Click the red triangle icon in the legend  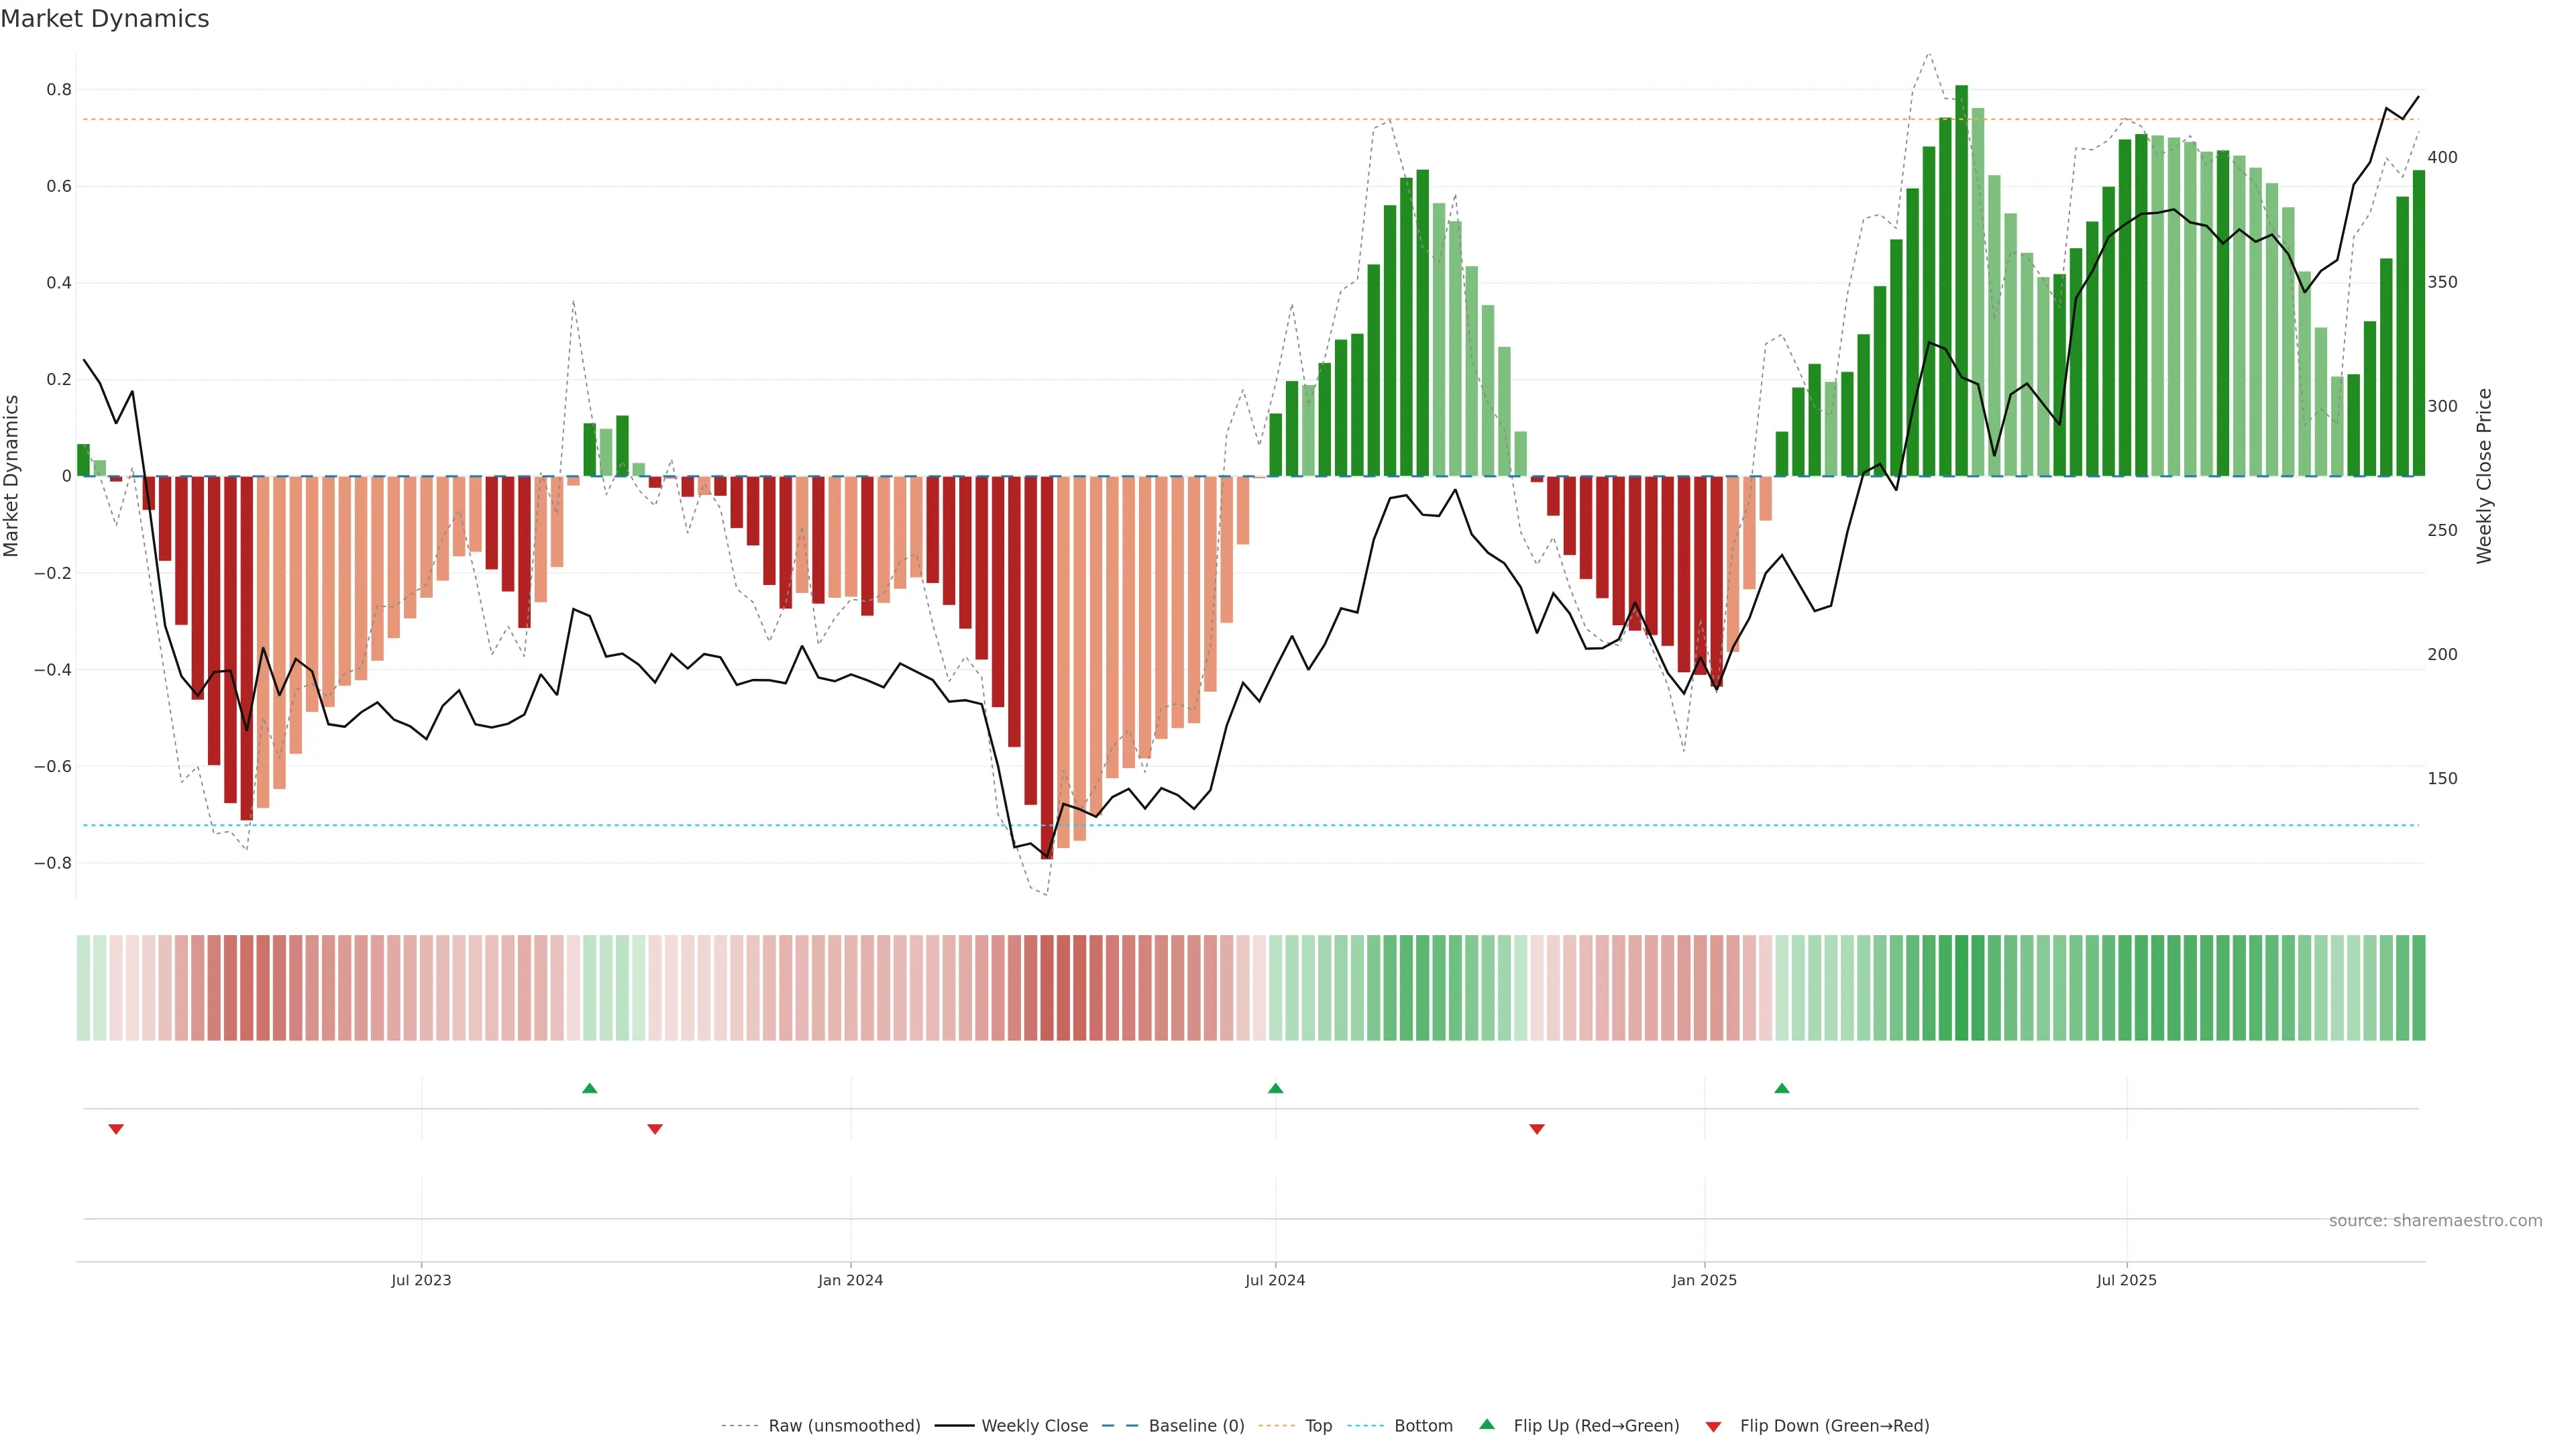tap(1713, 1427)
